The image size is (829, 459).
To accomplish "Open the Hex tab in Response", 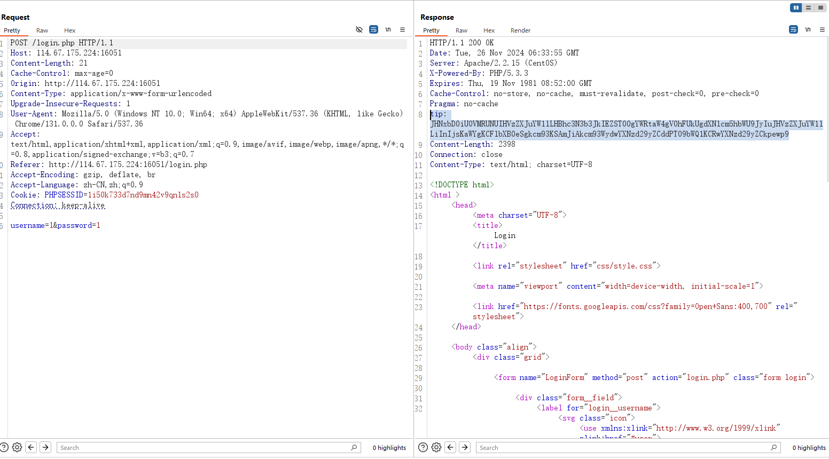I will click(x=489, y=30).
